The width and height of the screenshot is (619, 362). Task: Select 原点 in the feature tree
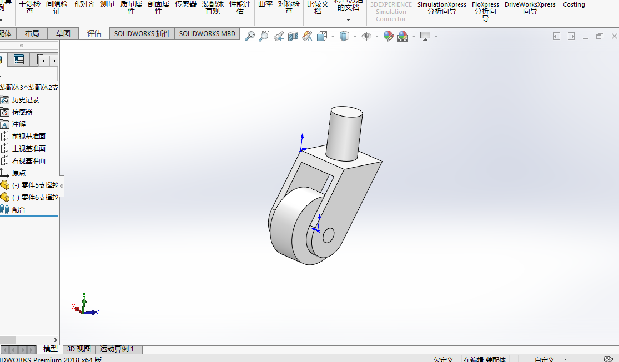pyautogui.click(x=18, y=173)
